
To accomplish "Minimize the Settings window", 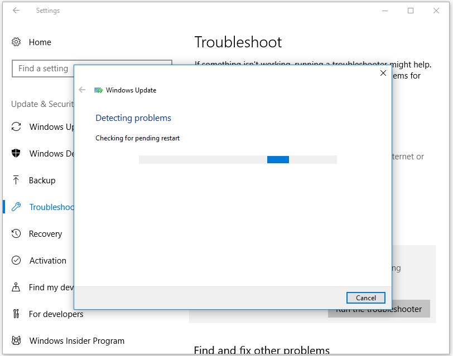I will 385,11.
